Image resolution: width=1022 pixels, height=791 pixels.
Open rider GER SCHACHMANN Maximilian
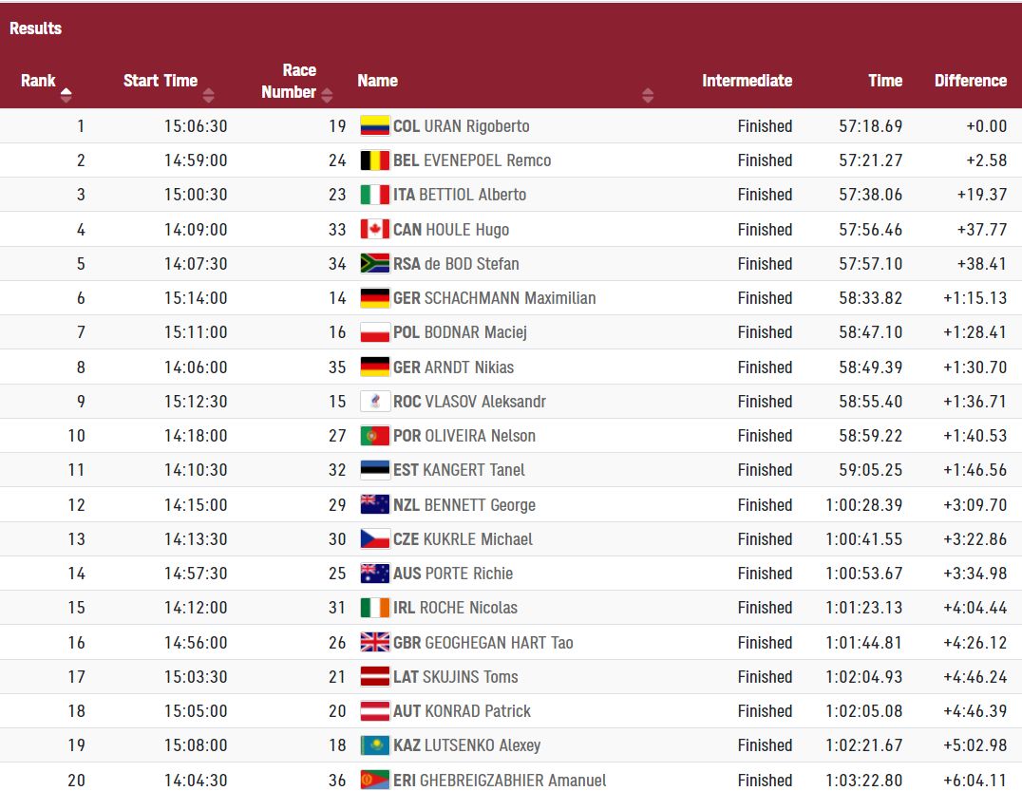coord(494,298)
